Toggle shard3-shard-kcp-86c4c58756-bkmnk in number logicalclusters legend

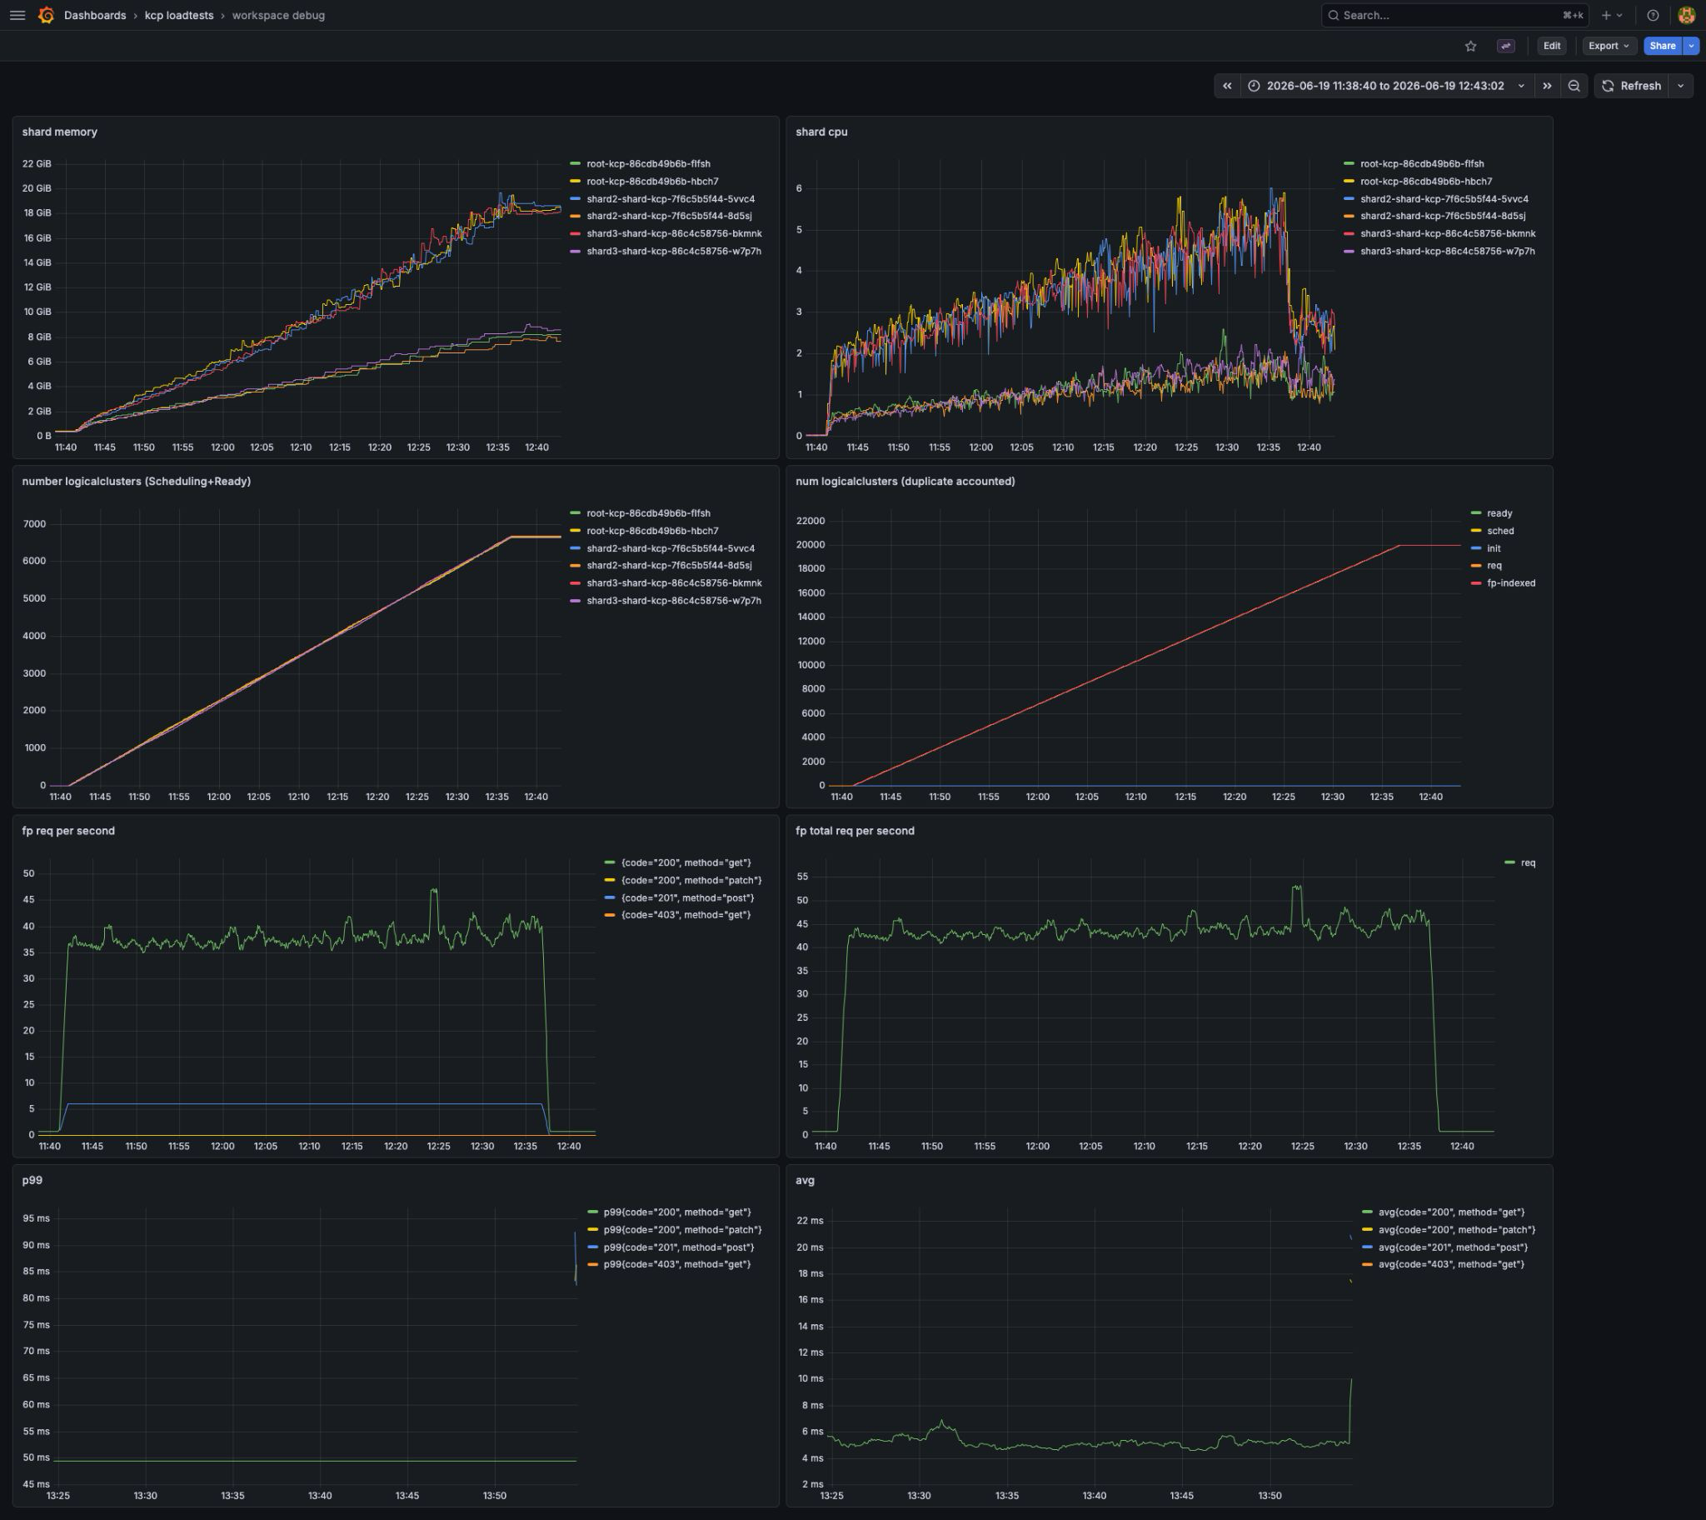[674, 583]
